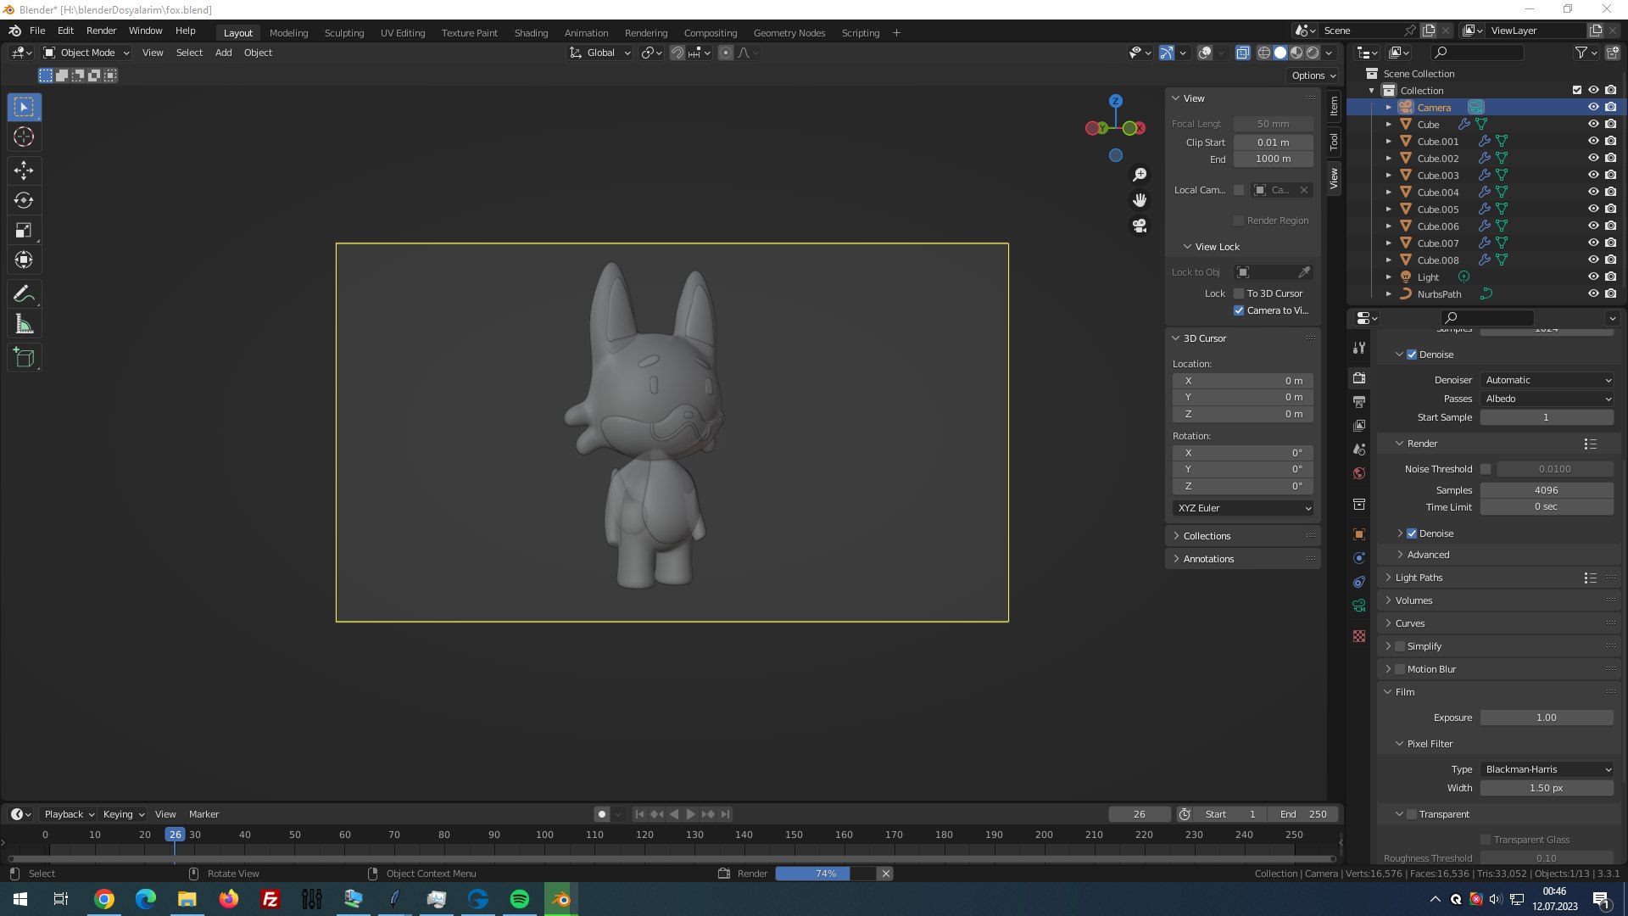
Task: Open the Object Mode dropdown
Action: tap(86, 53)
